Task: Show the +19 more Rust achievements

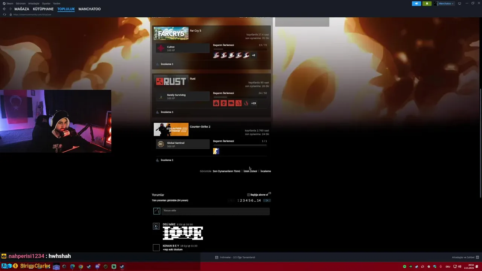Action: point(253,103)
